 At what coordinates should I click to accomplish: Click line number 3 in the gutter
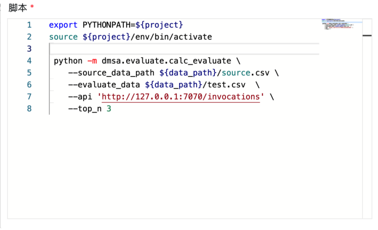29,49
